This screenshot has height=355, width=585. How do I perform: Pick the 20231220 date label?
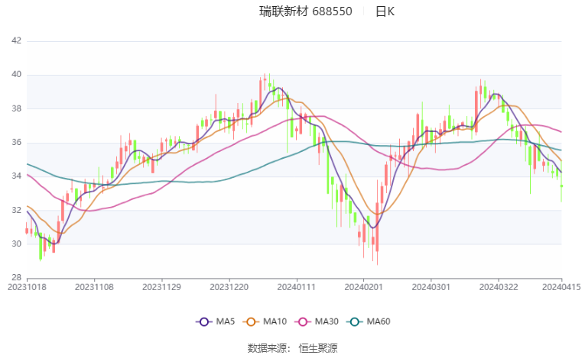click(x=228, y=287)
